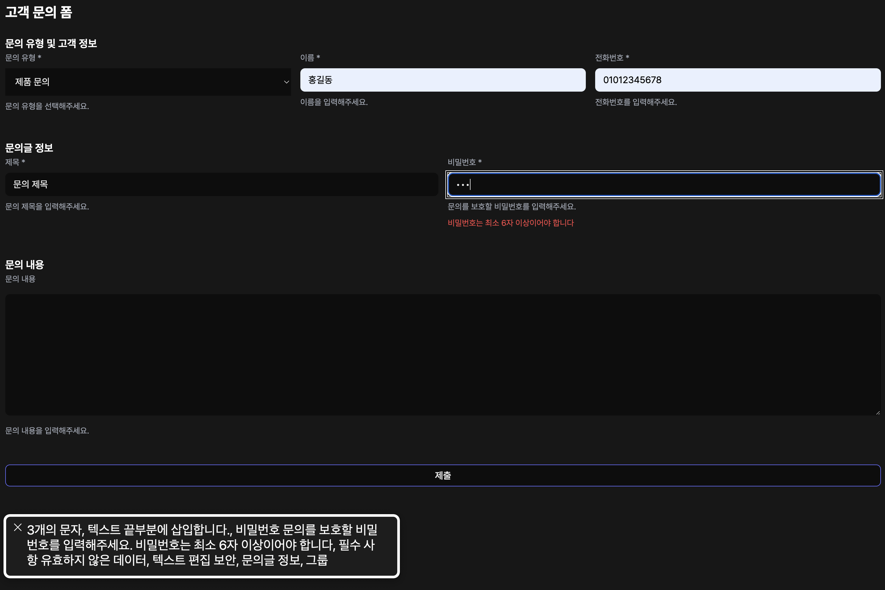Click the 문의글 정보 section header
The image size is (885, 590).
(29, 148)
